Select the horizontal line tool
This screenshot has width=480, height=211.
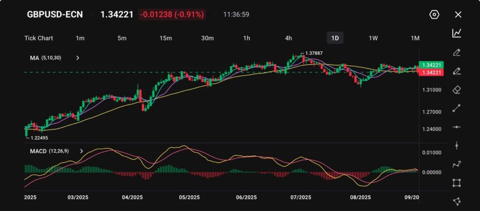[x=457, y=127]
